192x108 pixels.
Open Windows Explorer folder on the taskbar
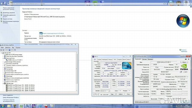pos(9,106)
